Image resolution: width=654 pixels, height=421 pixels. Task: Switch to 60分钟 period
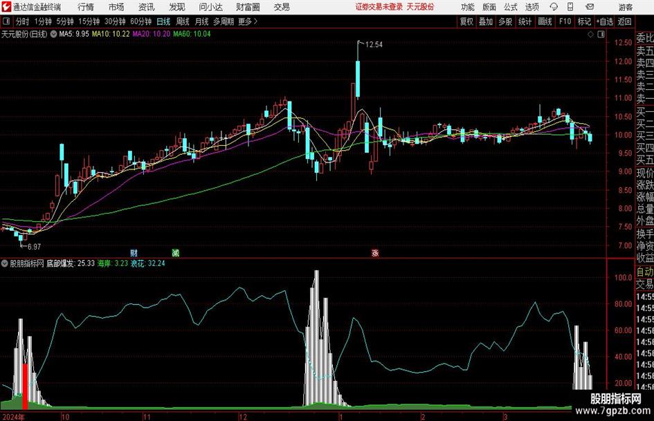click(140, 21)
